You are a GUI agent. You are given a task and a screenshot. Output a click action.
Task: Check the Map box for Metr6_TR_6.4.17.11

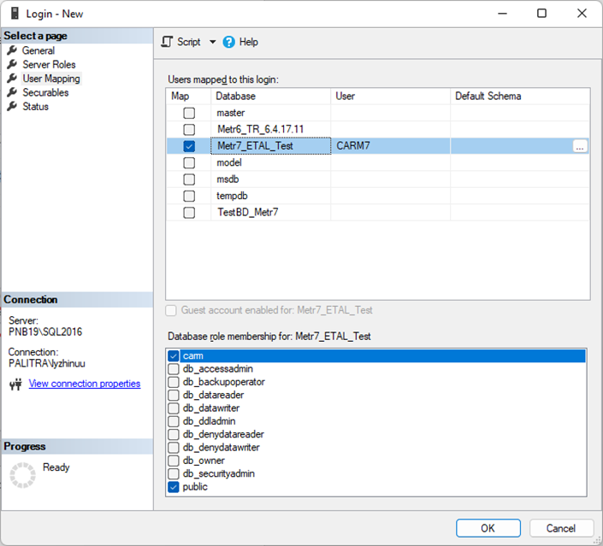[x=189, y=130]
